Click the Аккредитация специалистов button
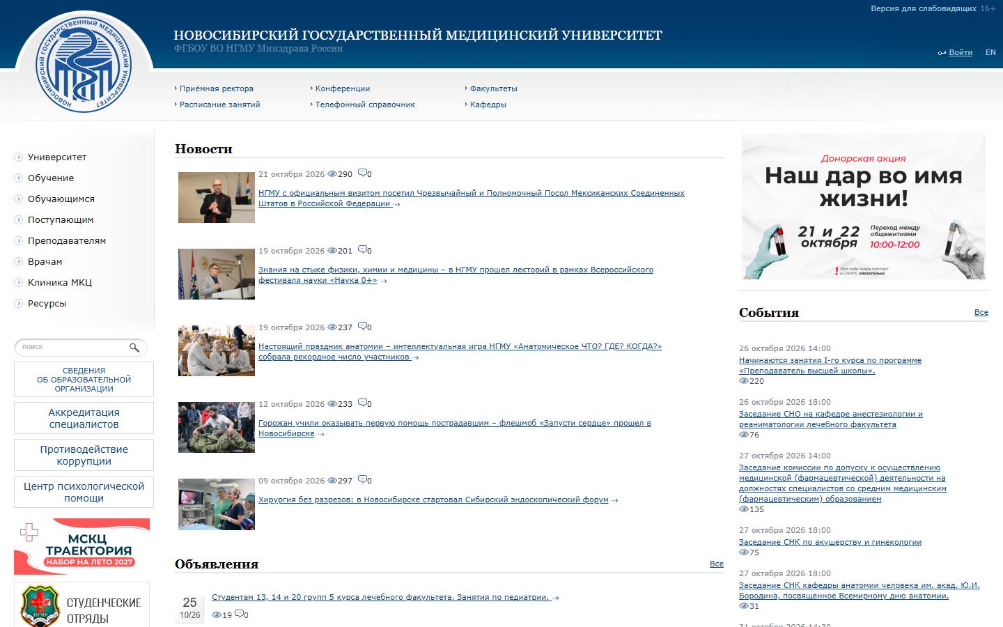Screen dimensions: 1003x627 tap(84, 418)
